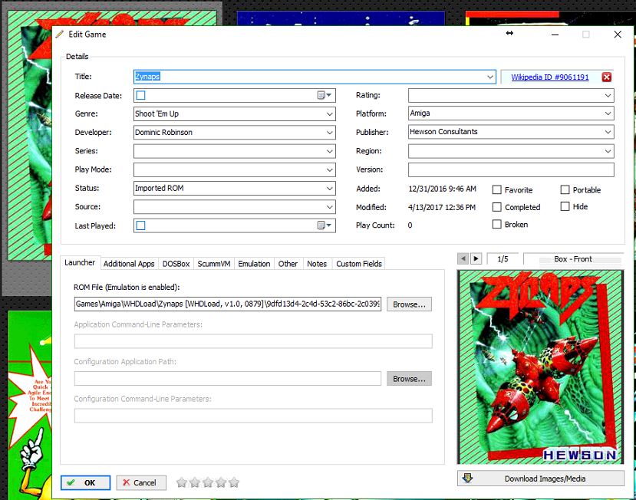The width and height of the screenshot is (636, 500).
Task: Switch to the Additional Apps tab
Action: point(129,264)
